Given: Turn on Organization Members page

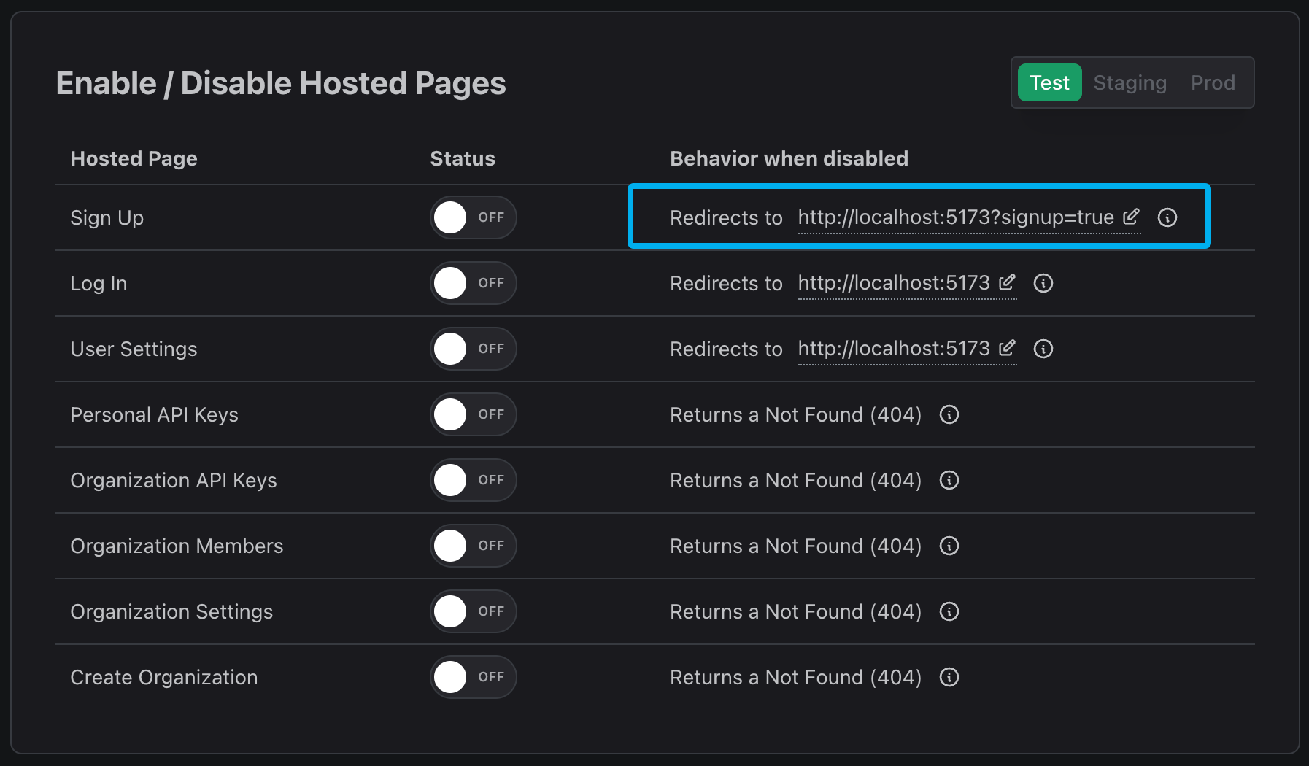Looking at the screenshot, I should (x=474, y=546).
